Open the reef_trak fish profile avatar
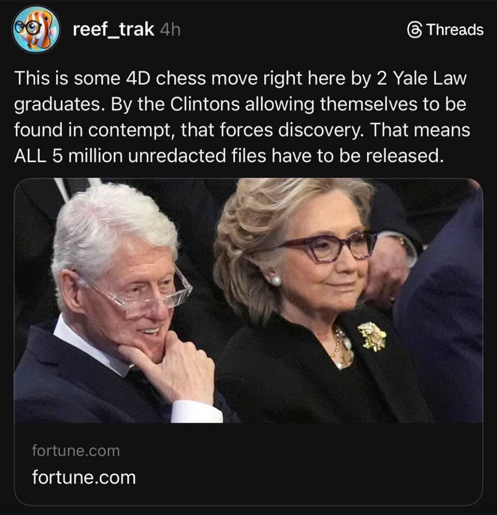The width and height of the screenshot is (497, 515). point(36,29)
